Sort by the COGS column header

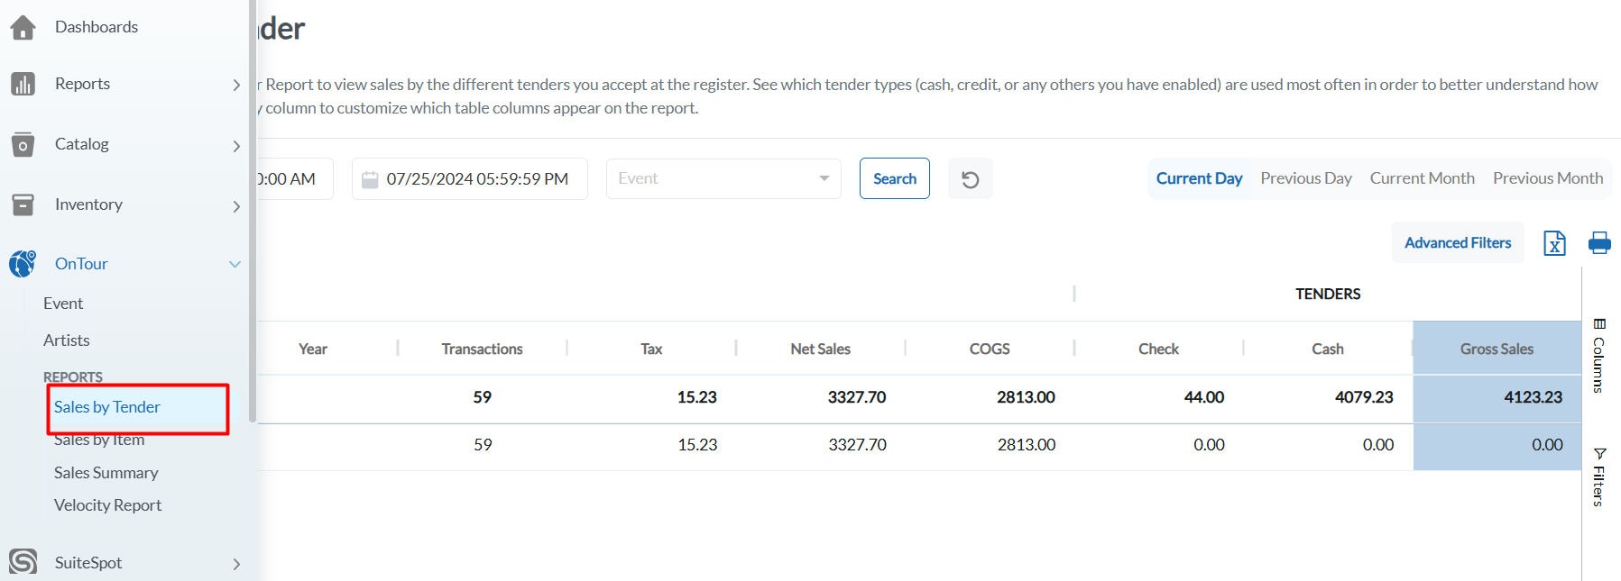coord(990,349)
